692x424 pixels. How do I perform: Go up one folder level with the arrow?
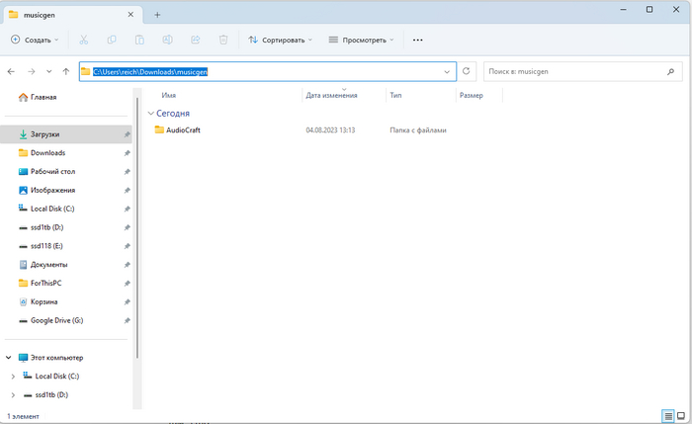coord(65,71)
